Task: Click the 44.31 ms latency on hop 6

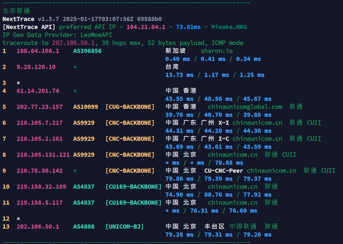Action: click(179, 131)
